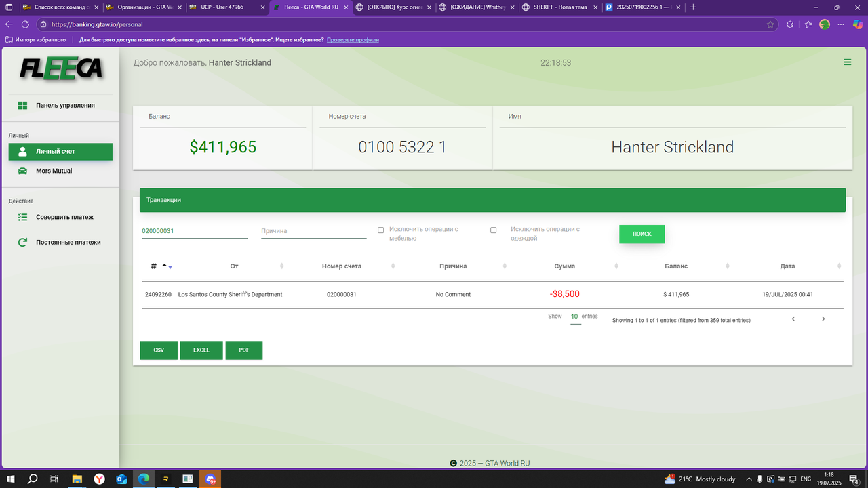
Task: Sort by the Номер счета column arrows
Action: click(393, 266)
